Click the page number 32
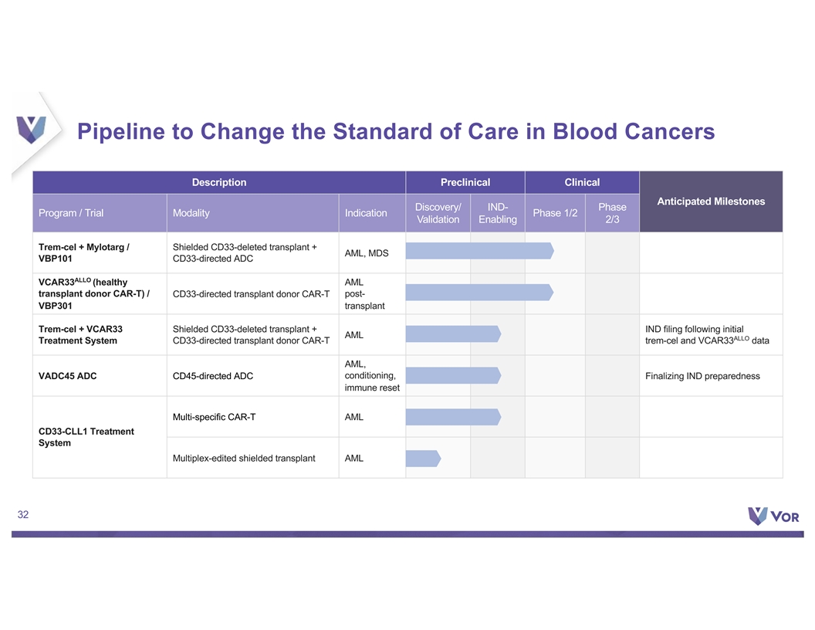 pyautogui.click(x=23, y=515)
